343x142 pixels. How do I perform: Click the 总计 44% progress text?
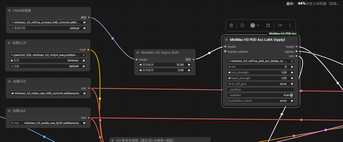[296, 3]
